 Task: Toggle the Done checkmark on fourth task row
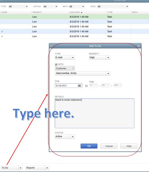coord(2,32)
